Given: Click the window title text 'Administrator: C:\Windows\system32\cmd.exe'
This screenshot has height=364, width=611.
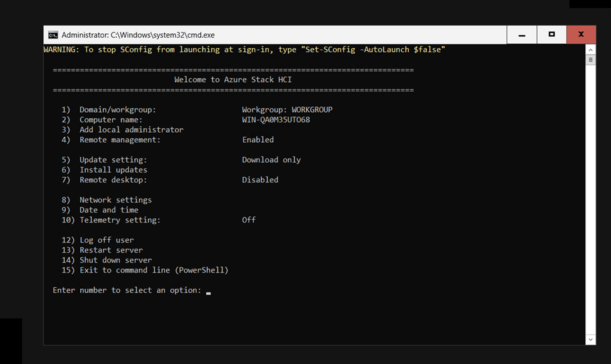Looking at the screenshot, I should pos(138,35).
